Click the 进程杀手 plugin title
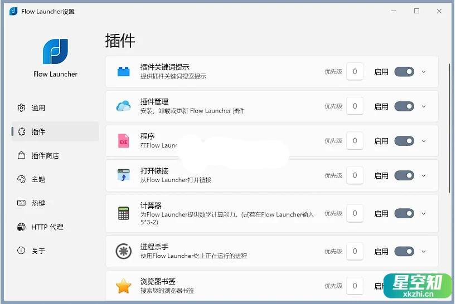The width and height of the screenshot is (456, 304). pyautogui.click(x=154, y=247)
